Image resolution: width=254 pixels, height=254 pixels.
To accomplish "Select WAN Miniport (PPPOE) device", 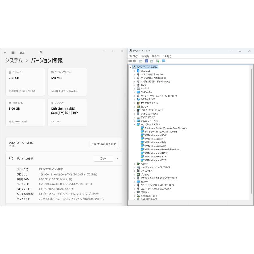I will click(156, 153).
